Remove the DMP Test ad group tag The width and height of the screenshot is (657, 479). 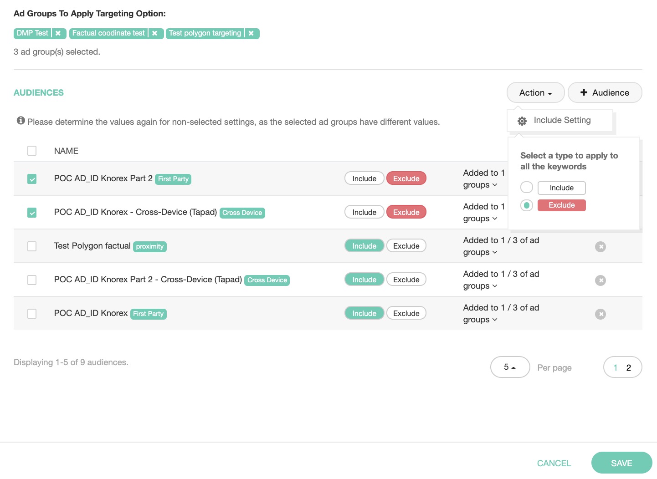click(58, 33)
